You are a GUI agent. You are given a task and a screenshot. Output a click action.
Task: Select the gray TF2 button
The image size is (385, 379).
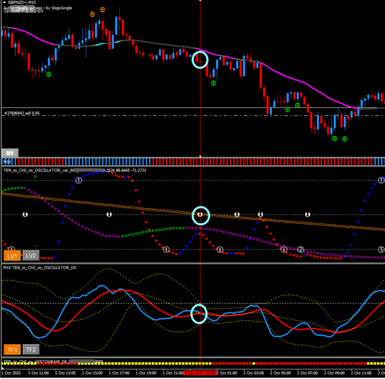pos(30,349)
